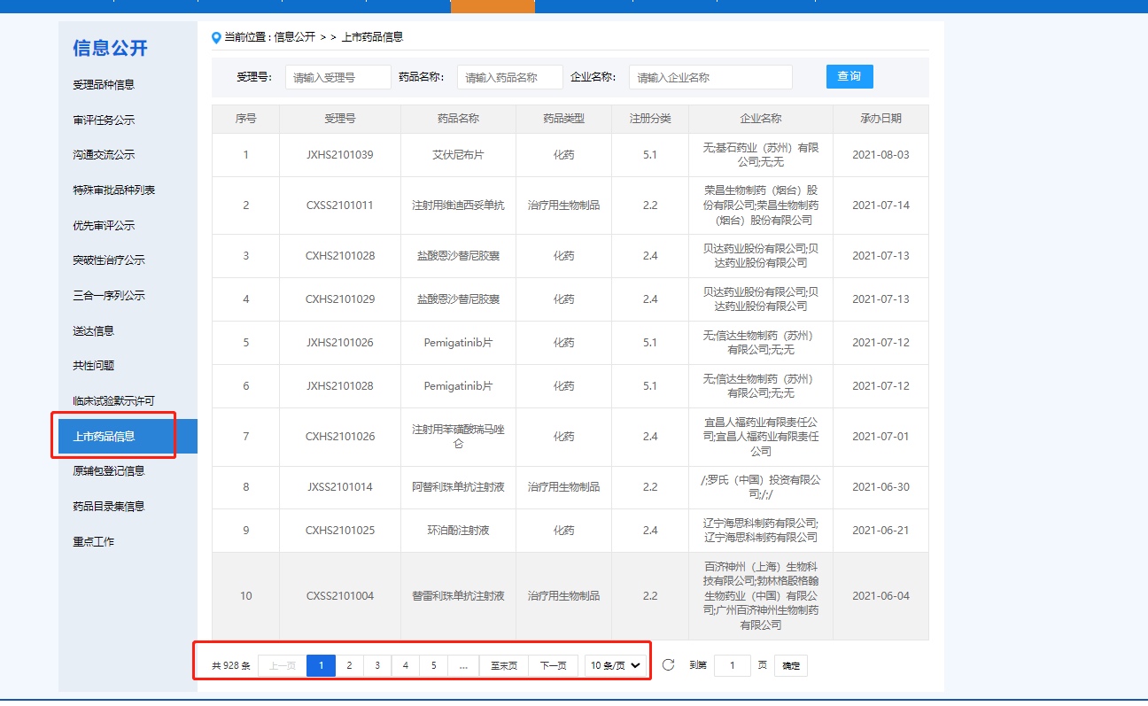The image size is (1148, 706).
Task: Open 受理品种信息 in the sidebar
Action: 104,85
